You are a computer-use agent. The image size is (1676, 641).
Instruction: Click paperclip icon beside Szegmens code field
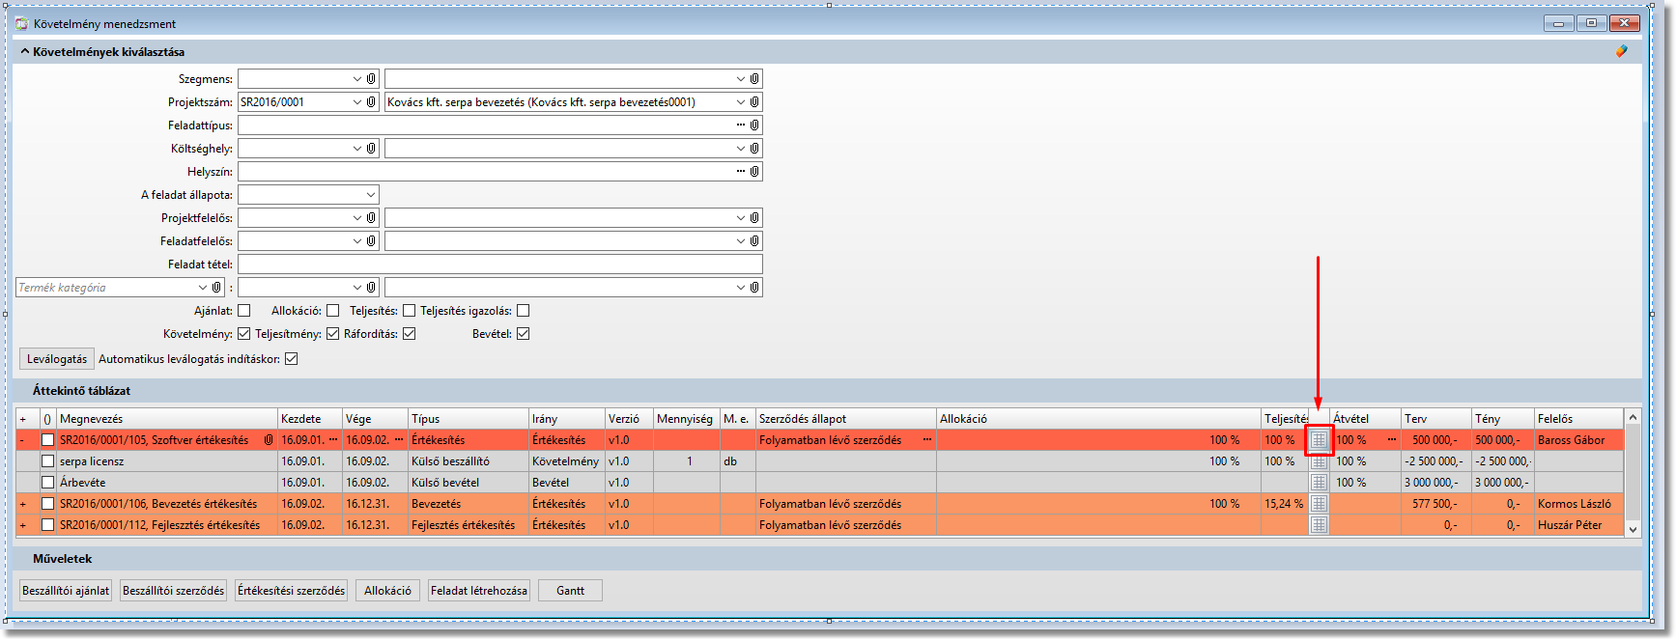click(x=371, y=79)
